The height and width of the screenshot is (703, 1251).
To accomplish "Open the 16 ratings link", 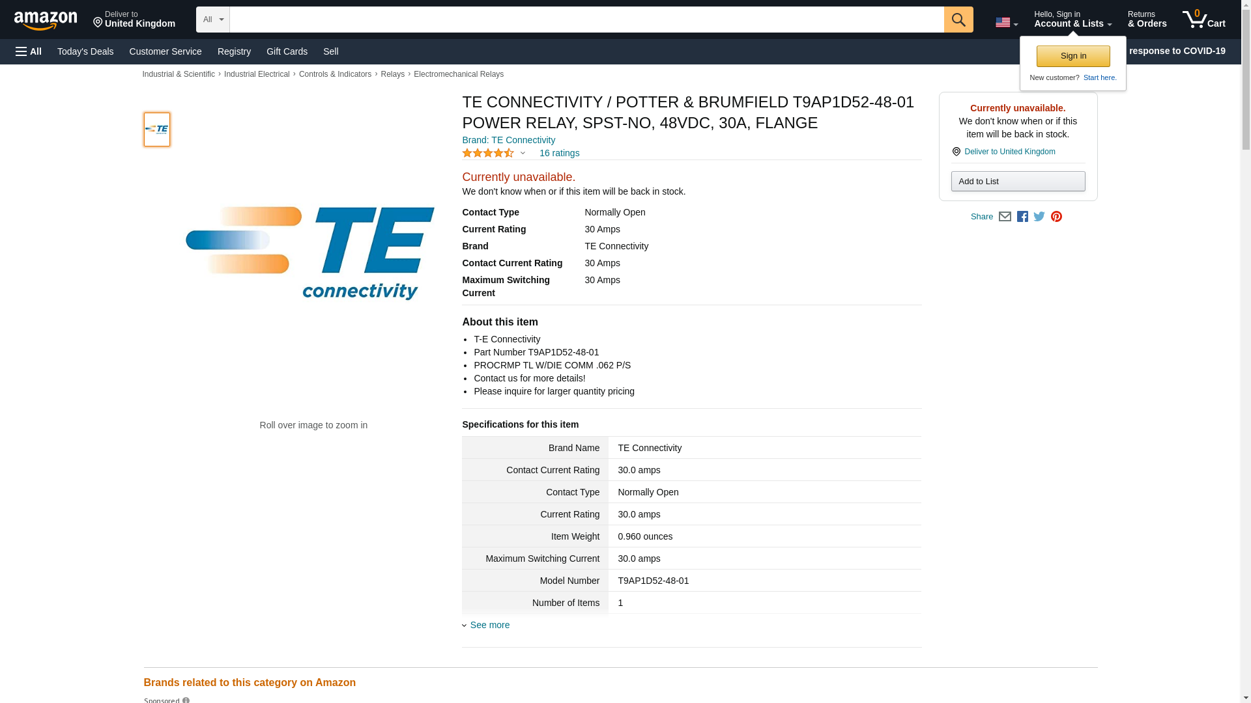I will (559, 153).
